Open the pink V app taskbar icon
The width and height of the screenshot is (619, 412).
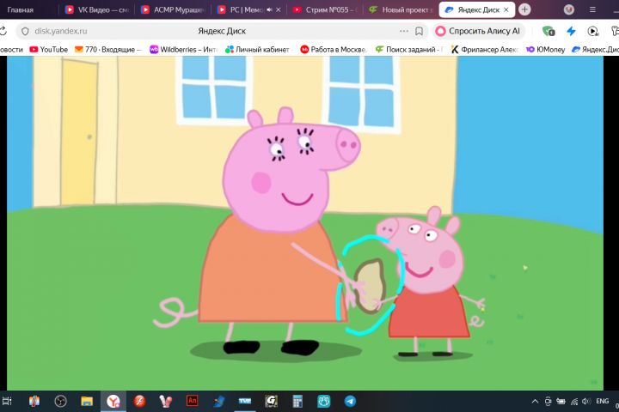coord(166,402)
